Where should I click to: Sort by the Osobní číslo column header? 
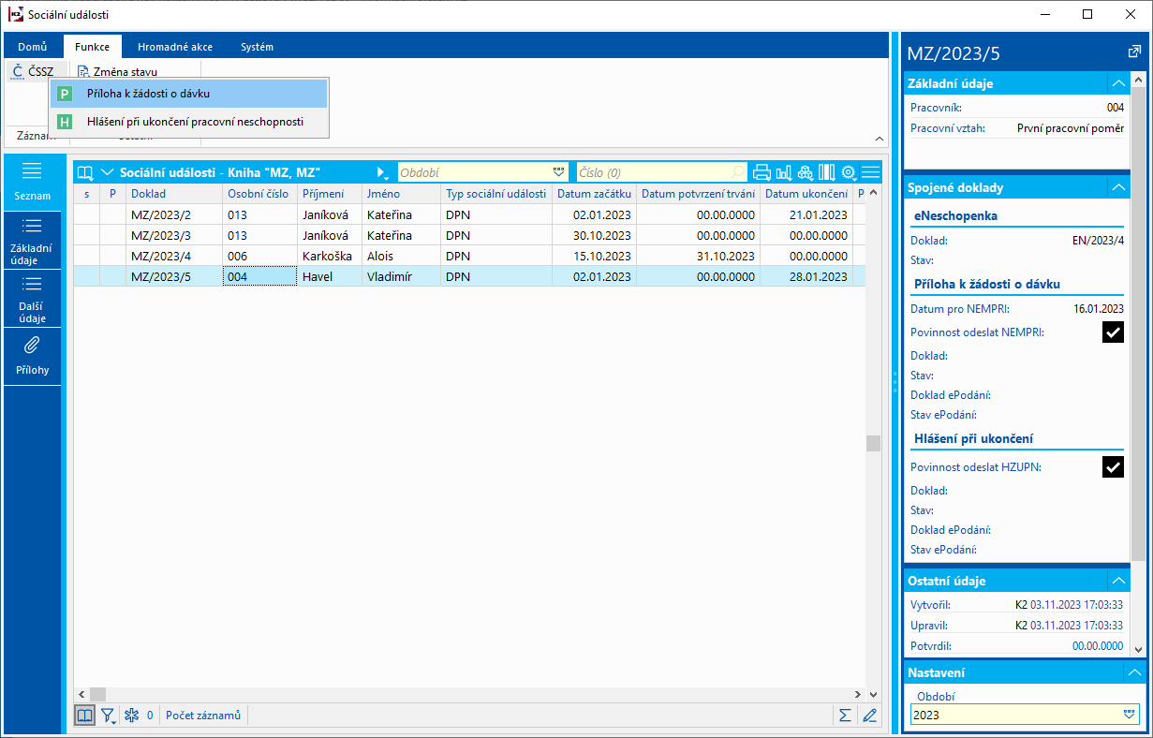coord(259,194)
